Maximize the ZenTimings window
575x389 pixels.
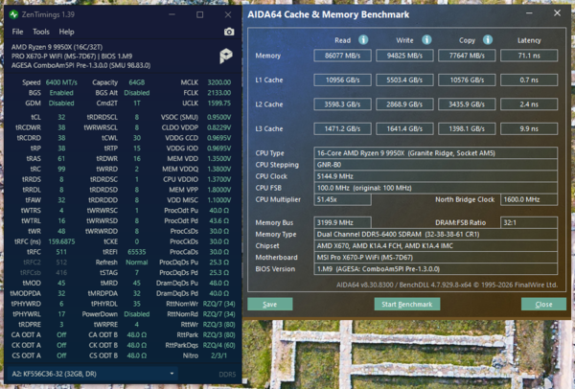pos(200,14)
